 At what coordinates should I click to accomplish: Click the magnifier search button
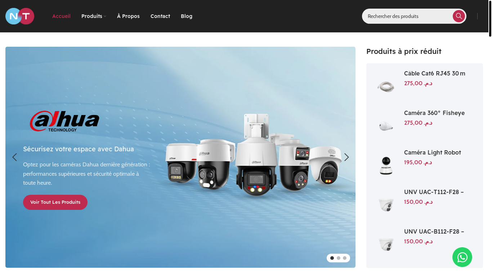459,16
